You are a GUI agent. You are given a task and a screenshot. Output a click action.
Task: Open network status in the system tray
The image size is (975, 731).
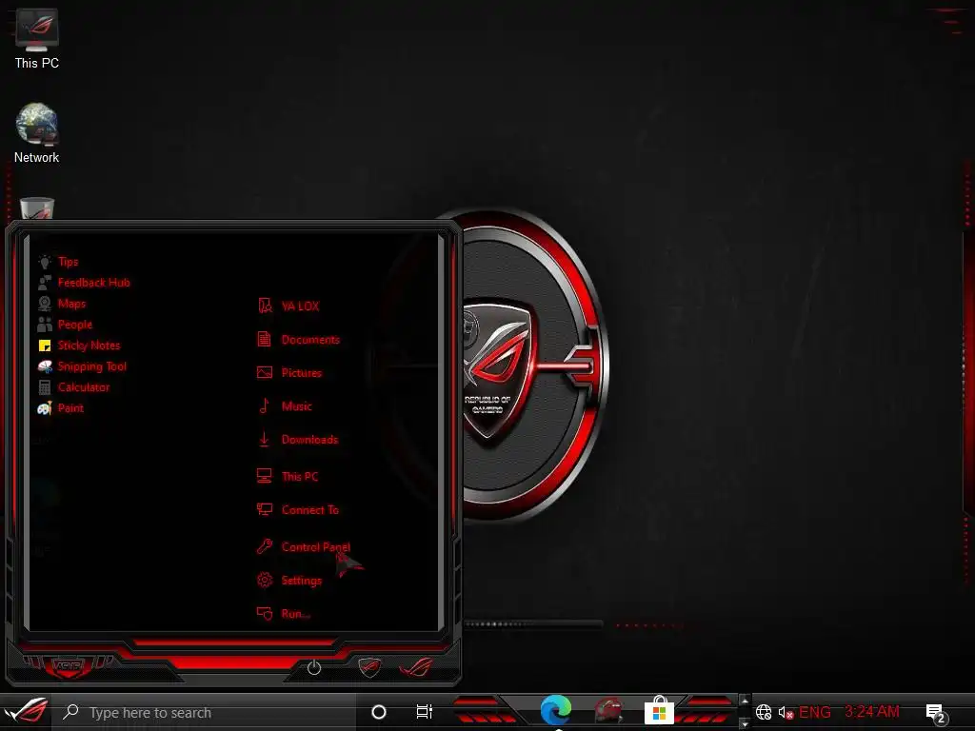click(764, 712)
